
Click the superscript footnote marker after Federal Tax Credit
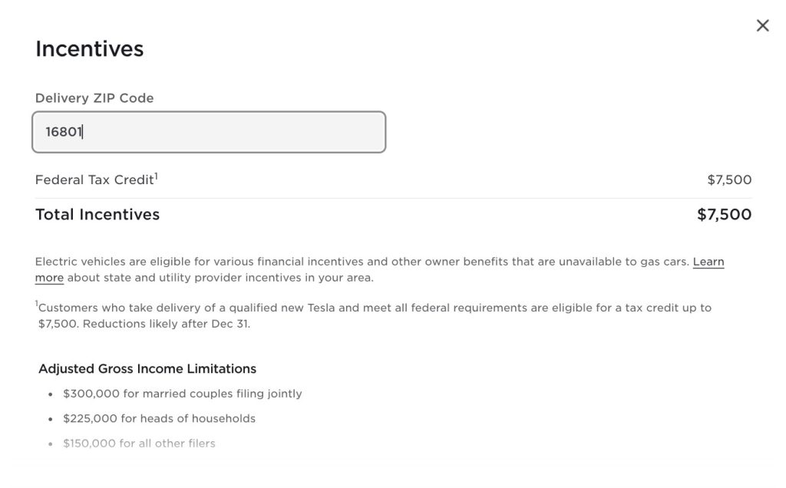pos(156,176)
